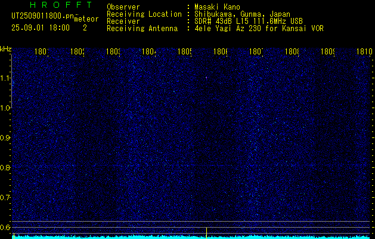Click the yellow marker at the spectrogram's left edge
Image resolution: width=375 pixels, height=239 pixels.
[14, 235]
